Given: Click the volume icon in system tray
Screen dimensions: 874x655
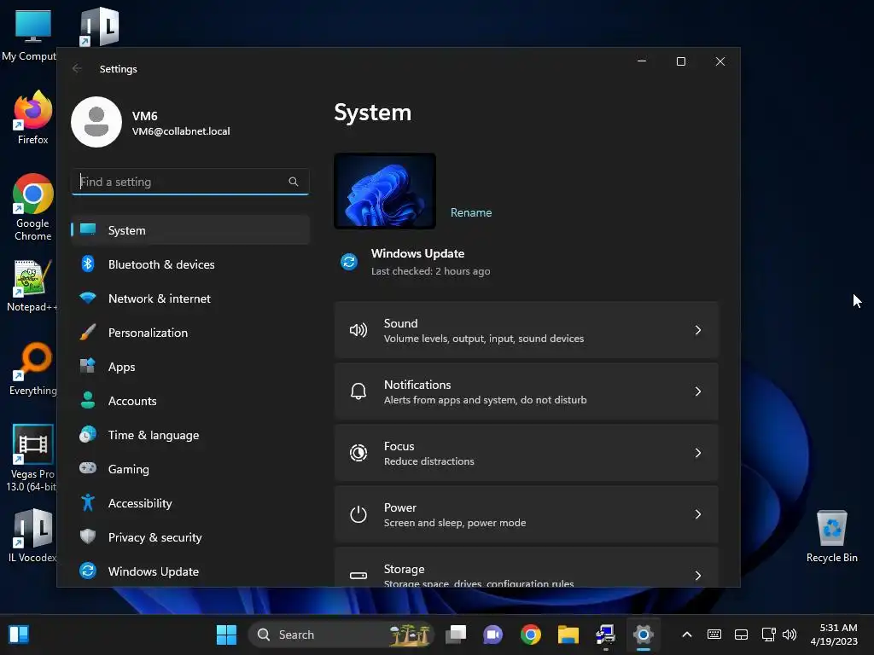Looking at the screenshot, I should coord(790,635).
